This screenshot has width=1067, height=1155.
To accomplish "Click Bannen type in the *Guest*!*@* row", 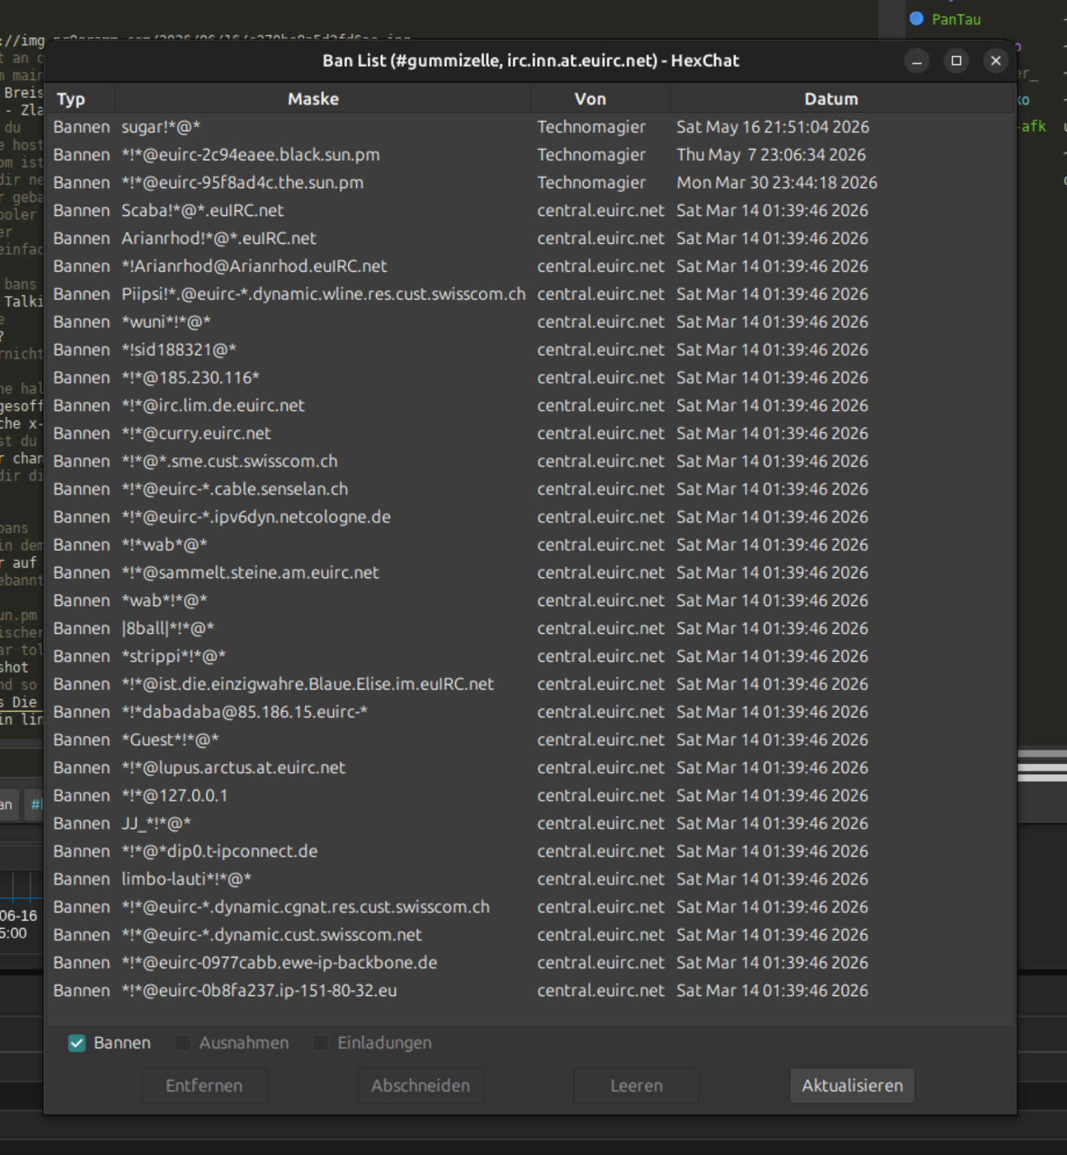I will [x=81, y=739].
